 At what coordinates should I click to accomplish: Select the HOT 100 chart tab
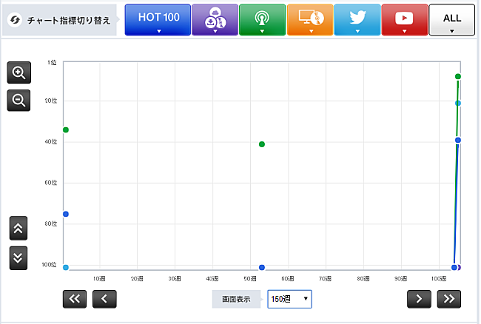(156, 20)
